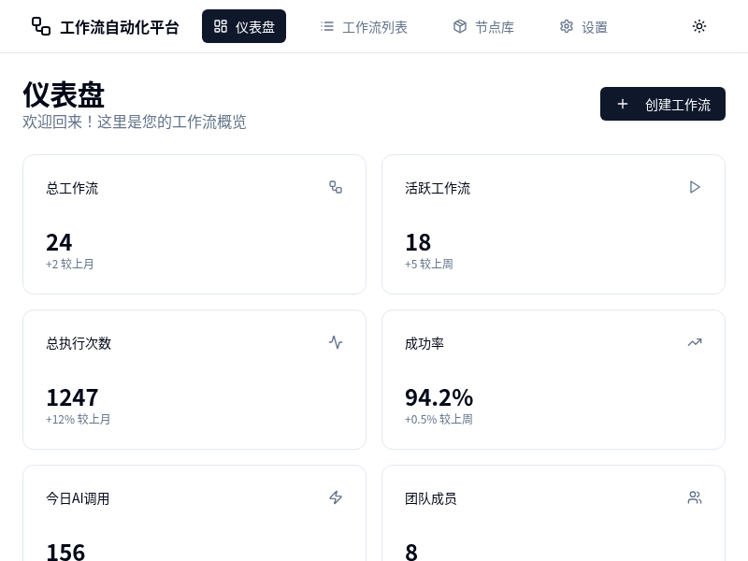748x561 pixels.
Task: Go to the 节点库 tab
Action: (x=483, y=26)
